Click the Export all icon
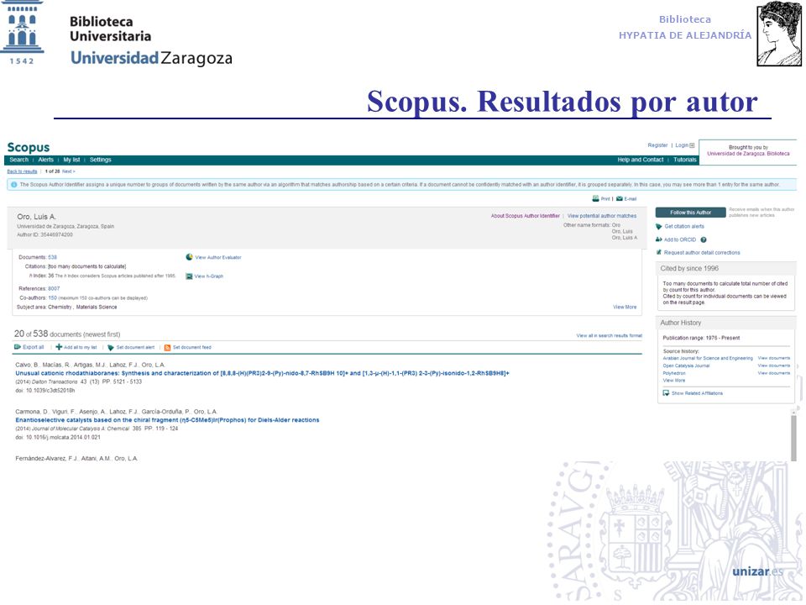The width and height of the screenshot is (806, 605). pos(18,347)
